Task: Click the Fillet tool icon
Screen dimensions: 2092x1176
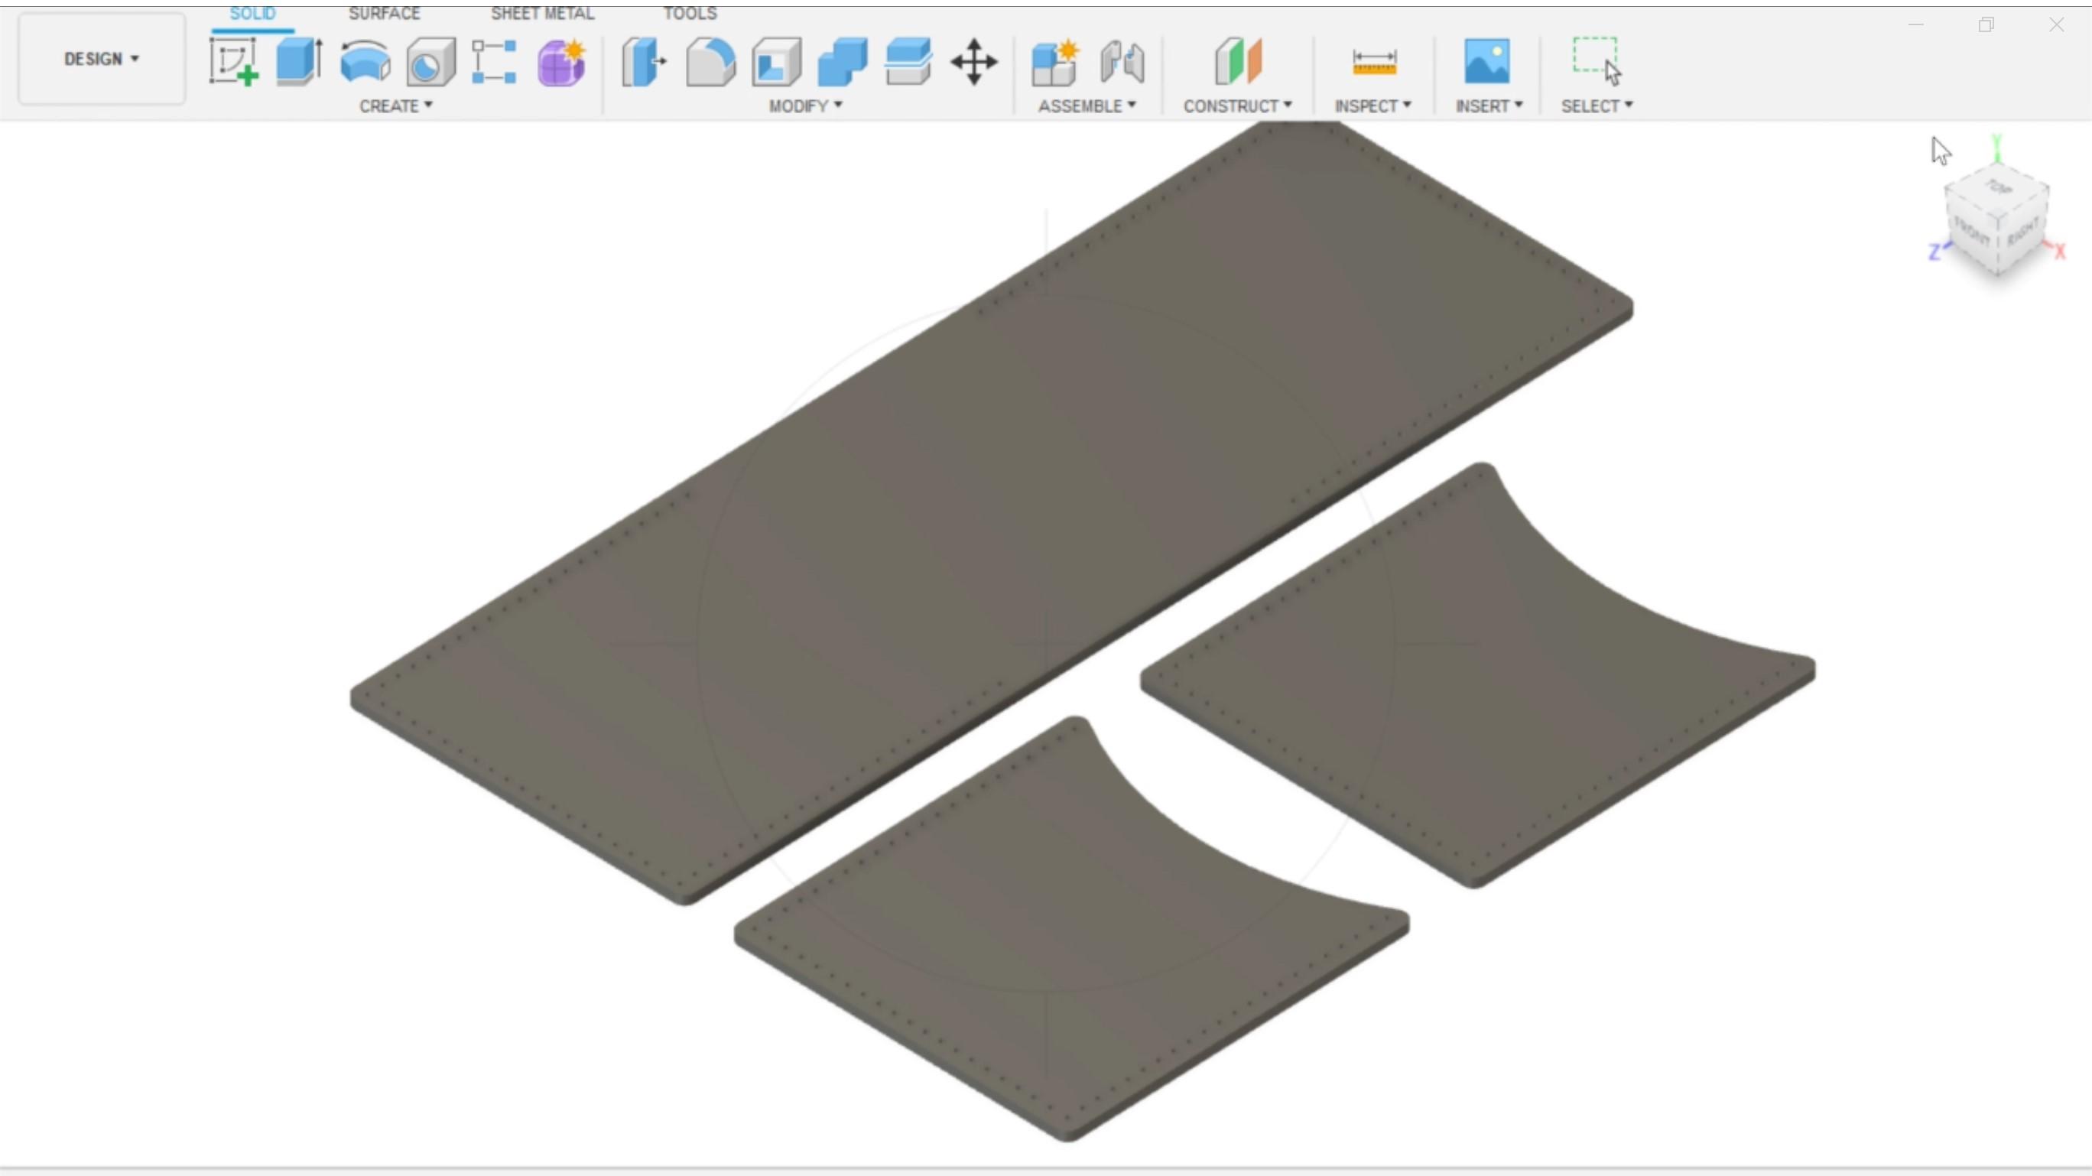Action: 710,62
